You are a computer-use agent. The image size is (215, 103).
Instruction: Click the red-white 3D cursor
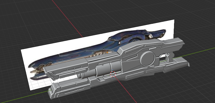pos(113,74)
